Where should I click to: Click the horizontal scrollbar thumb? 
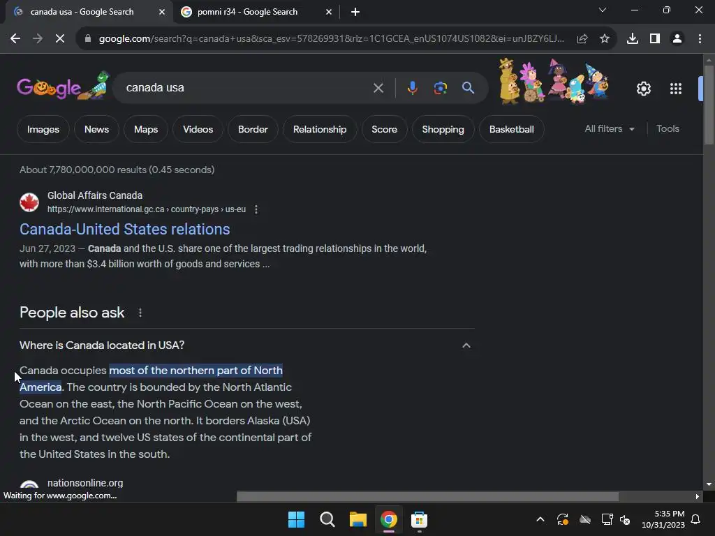click(x=427, y=496)
